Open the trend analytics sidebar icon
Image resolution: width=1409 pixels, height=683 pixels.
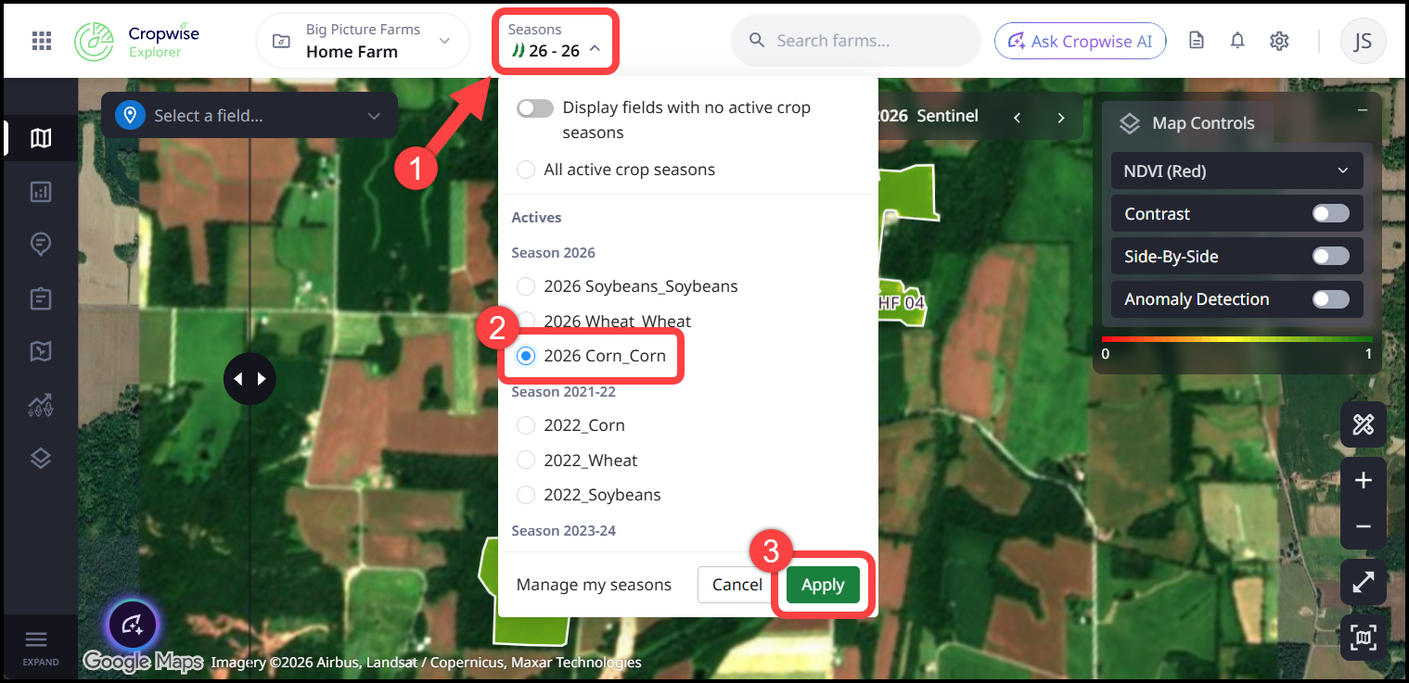tap(40, 405)
